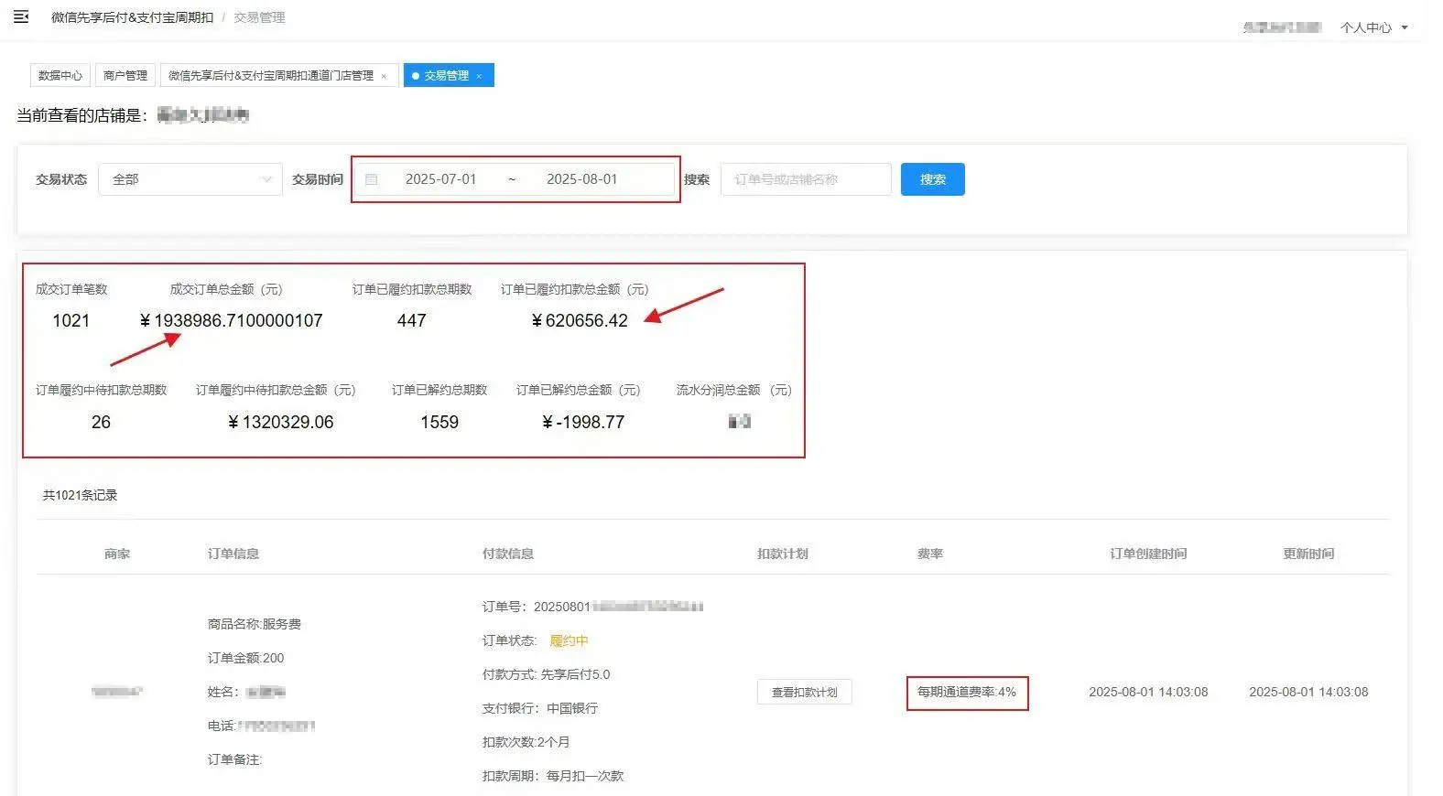The height and width of the screenshot is (796, 1443).
Task: Click 商品名称:服务费 text
Action: (x=255, y=624)
